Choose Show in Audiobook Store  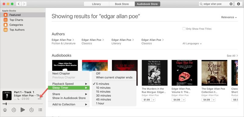pos(69,98)
